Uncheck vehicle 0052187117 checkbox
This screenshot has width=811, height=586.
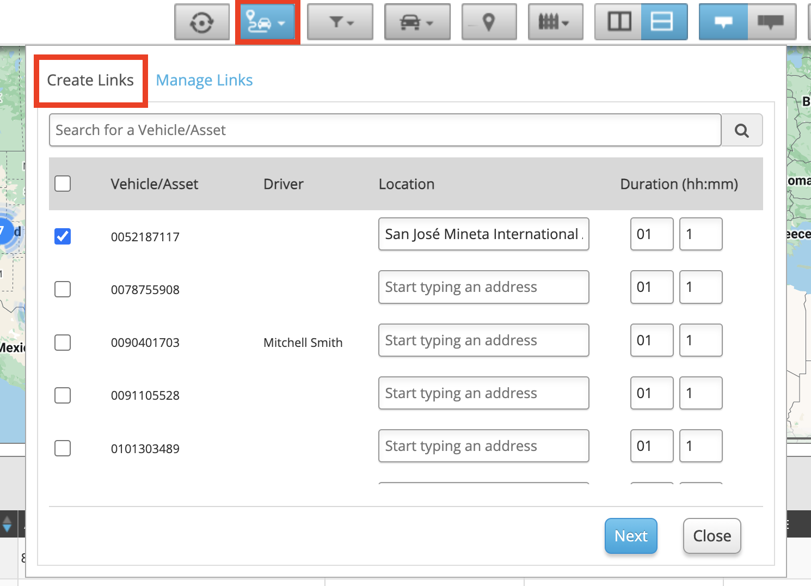(x=63, y=236)
